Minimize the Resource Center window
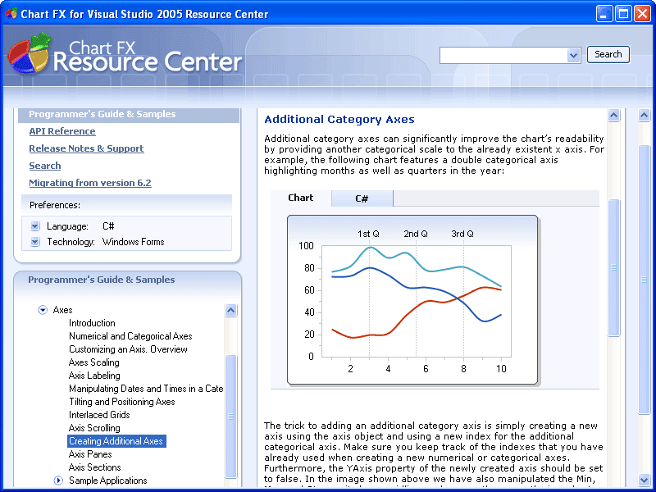This screenshot has width=656, height=492. pos(604,14)
